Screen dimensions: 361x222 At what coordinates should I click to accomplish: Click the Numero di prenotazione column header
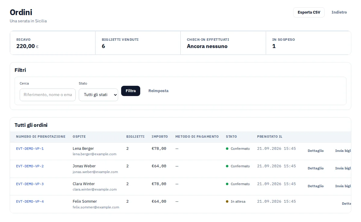click(41, 137)
